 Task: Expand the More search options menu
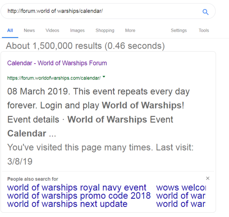[130, 30]
